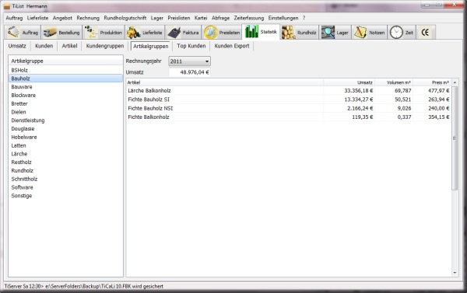Image resolution: width=467 pixels, height=293 pixels.
Task: Select BSHolz in the Artikelgruppe list
Action: tap(65, 70)
